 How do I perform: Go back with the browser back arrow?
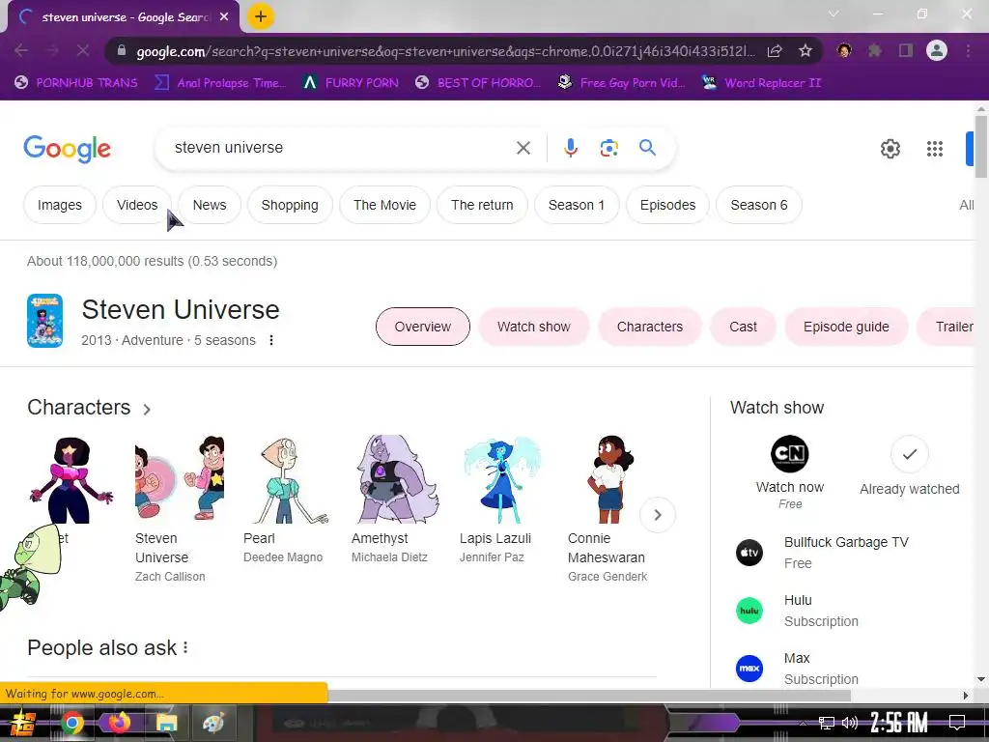point(21,50)
